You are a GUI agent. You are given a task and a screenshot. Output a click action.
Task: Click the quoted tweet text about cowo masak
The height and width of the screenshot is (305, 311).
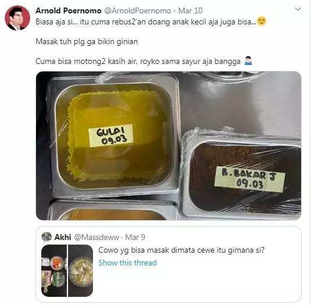pos(181,250)
